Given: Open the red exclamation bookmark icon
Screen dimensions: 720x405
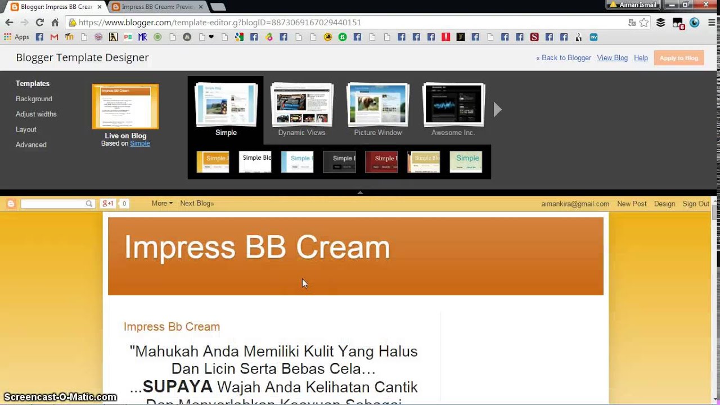Looking at the screenshot, I should [x=445, y=37].
